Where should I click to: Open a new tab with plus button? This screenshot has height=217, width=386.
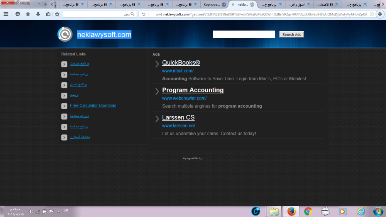[x=45, y=4]
